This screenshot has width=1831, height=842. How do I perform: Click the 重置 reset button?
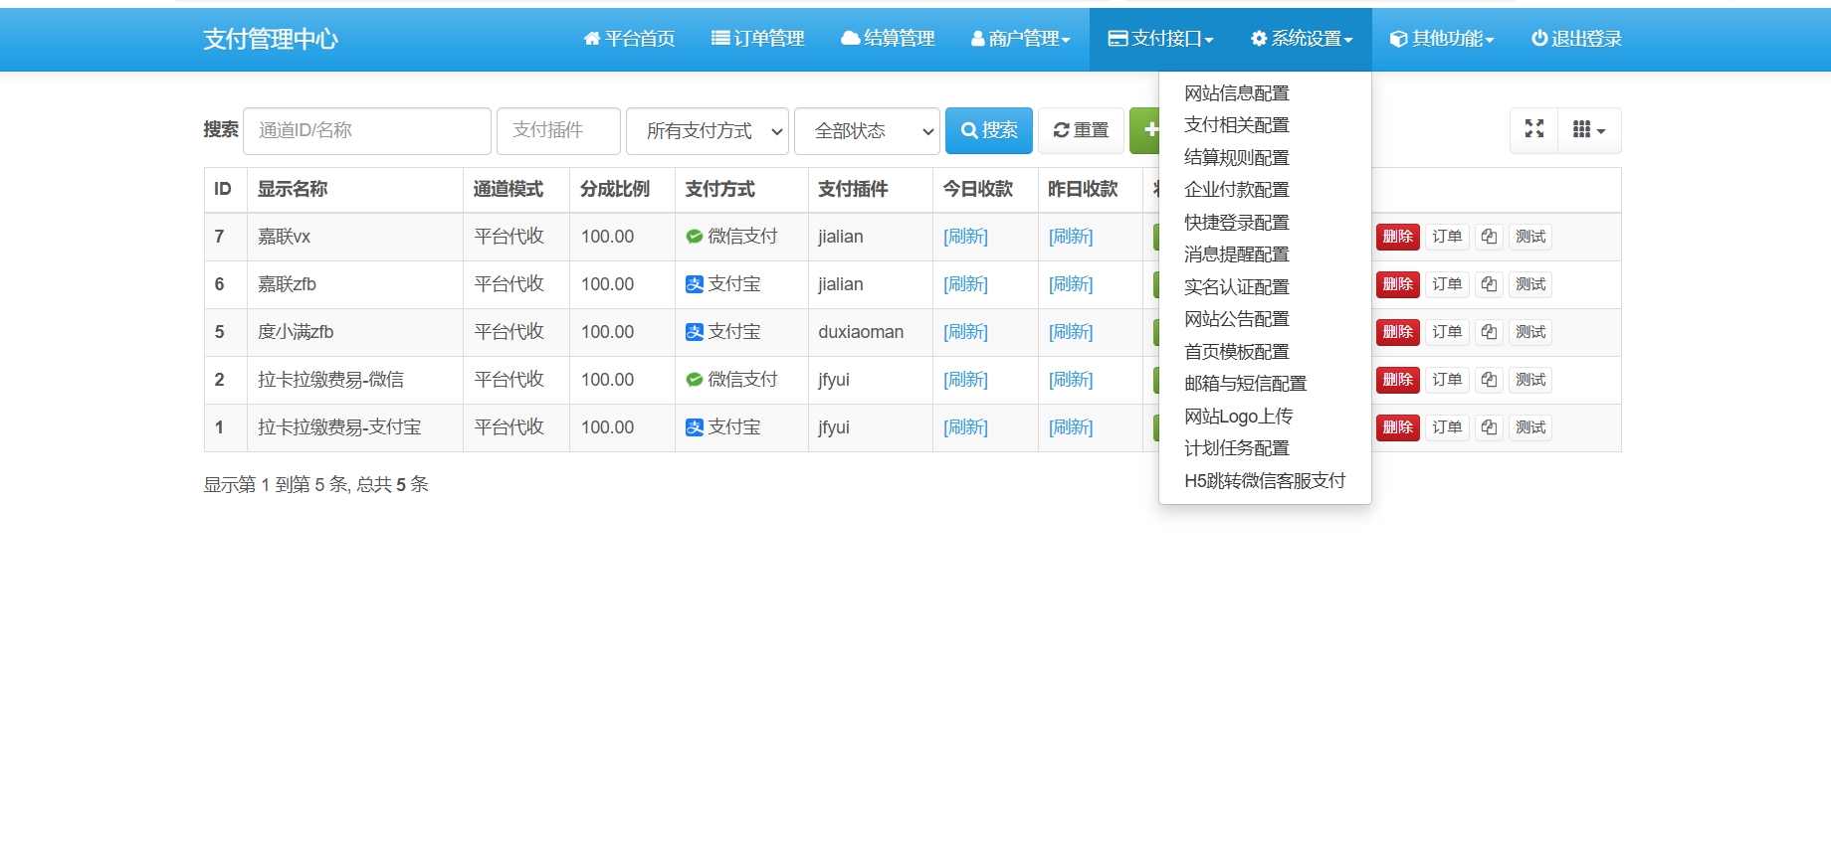[x=1081, y=131]
